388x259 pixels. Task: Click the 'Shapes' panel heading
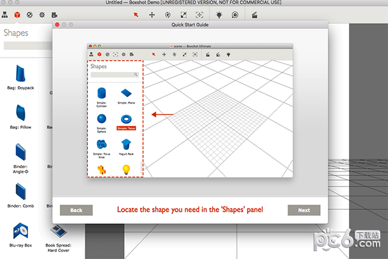16,33
